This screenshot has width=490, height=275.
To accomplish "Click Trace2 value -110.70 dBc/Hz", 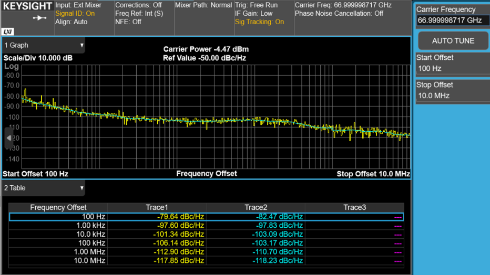I will click(x=278, y=251).
